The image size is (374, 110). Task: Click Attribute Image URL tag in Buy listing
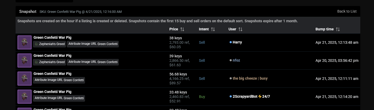[x=59, y=98]
